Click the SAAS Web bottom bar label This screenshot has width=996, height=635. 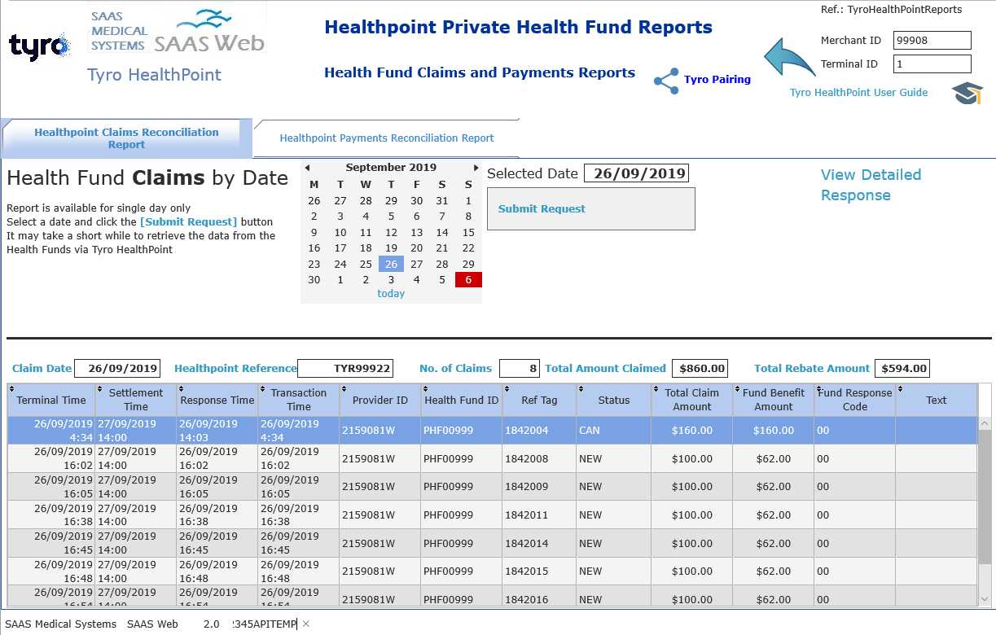point(152,624)
